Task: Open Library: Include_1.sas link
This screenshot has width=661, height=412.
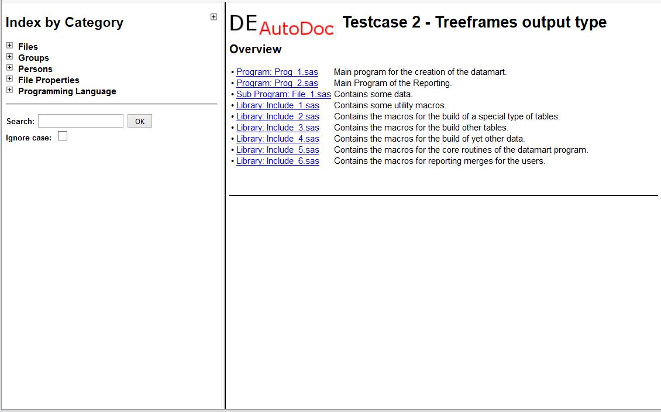Action: click(x=278, y=105)
